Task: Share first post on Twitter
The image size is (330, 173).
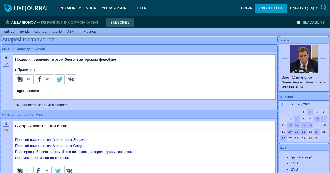Action: pos(60,79)
